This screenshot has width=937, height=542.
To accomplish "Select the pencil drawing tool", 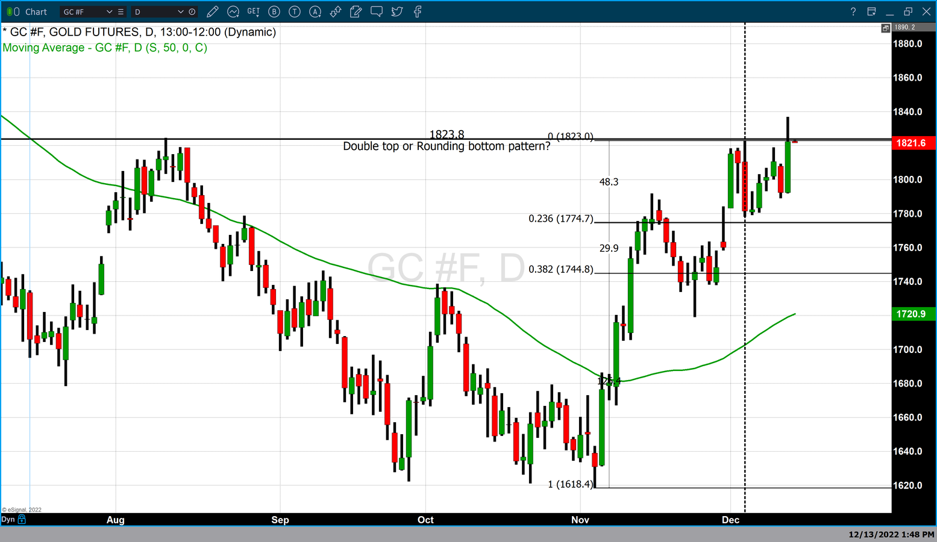I will (212, 11).
